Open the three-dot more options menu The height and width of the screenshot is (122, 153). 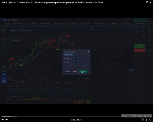(x=146, y=120)
